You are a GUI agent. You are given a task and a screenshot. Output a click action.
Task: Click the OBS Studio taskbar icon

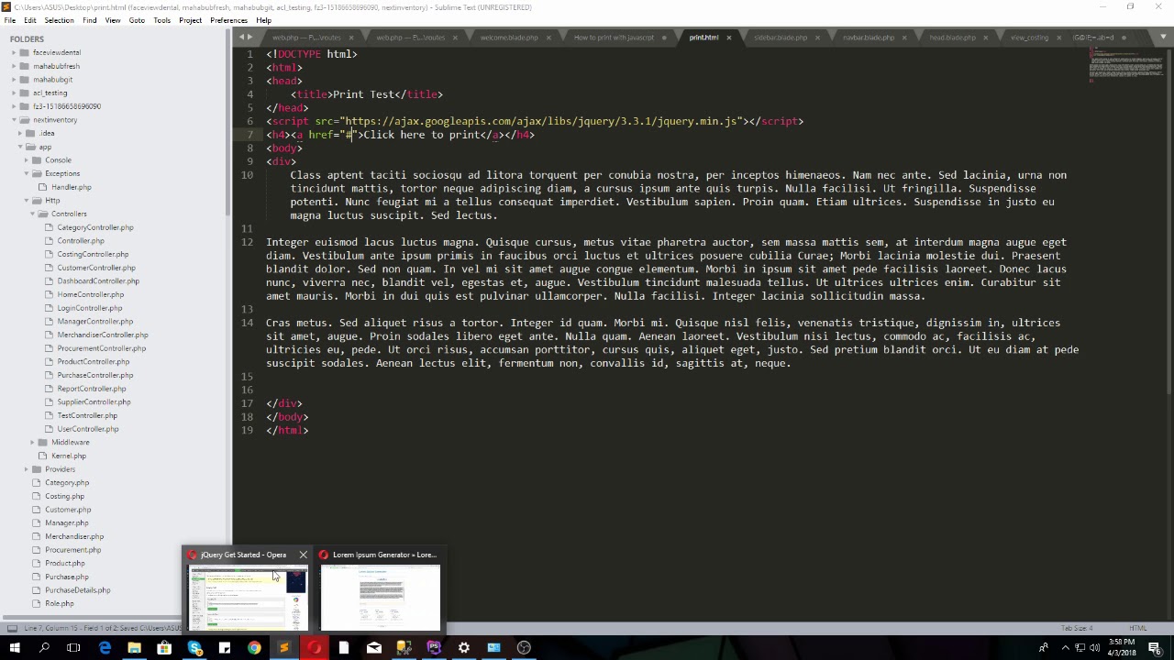[524, 648]
